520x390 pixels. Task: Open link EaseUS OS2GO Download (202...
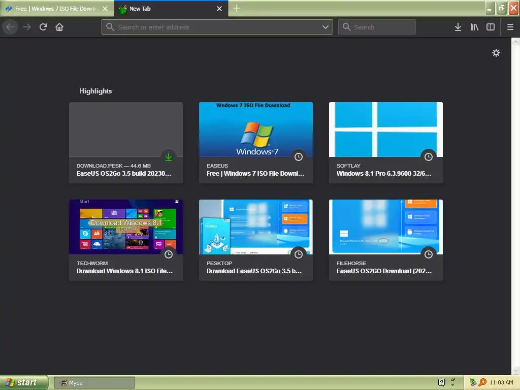[384, 271]
